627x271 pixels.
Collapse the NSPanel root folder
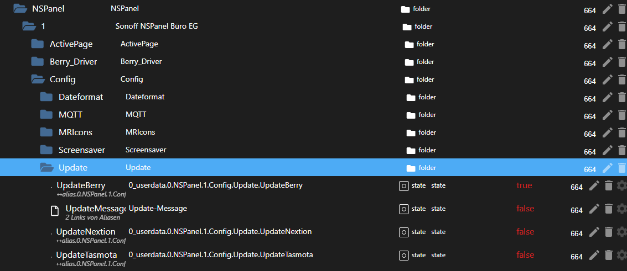pos(19,8)
